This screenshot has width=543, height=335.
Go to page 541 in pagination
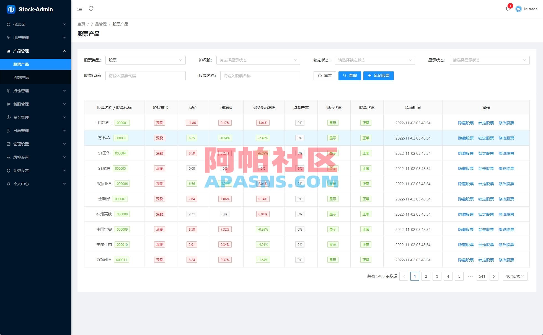click(x=482, y=276)
